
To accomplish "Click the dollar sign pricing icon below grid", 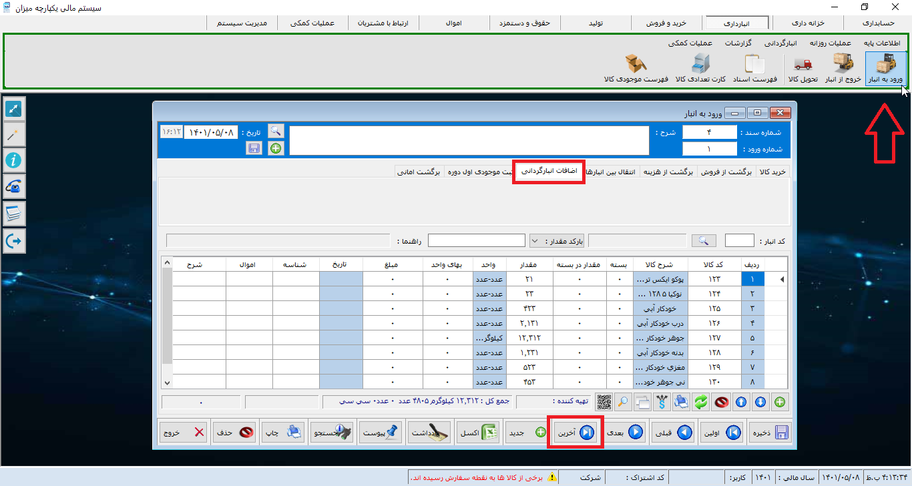I will (663, 402).
